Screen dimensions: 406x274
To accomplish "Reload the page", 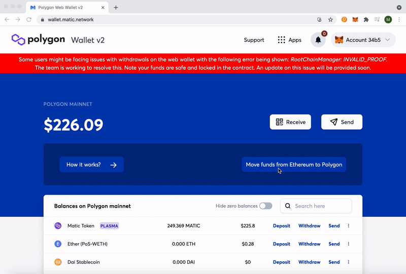I will click(29, 19).
